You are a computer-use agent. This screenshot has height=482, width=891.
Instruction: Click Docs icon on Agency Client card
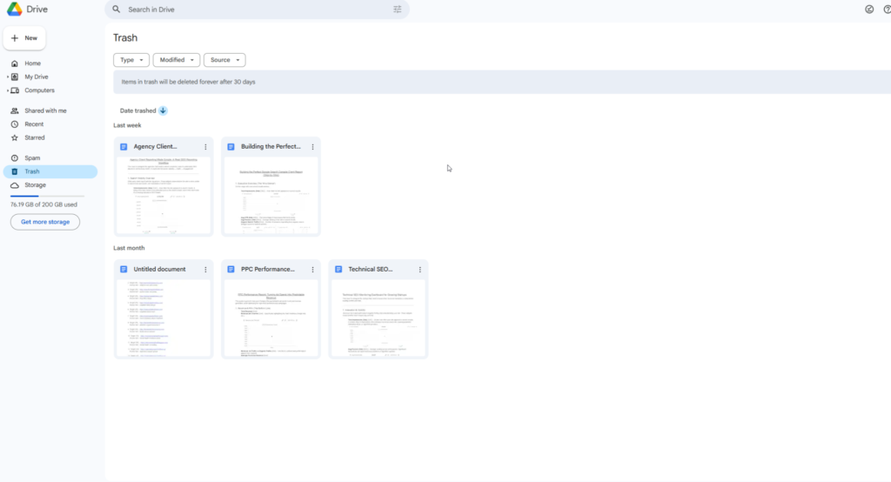pos(124,147)
